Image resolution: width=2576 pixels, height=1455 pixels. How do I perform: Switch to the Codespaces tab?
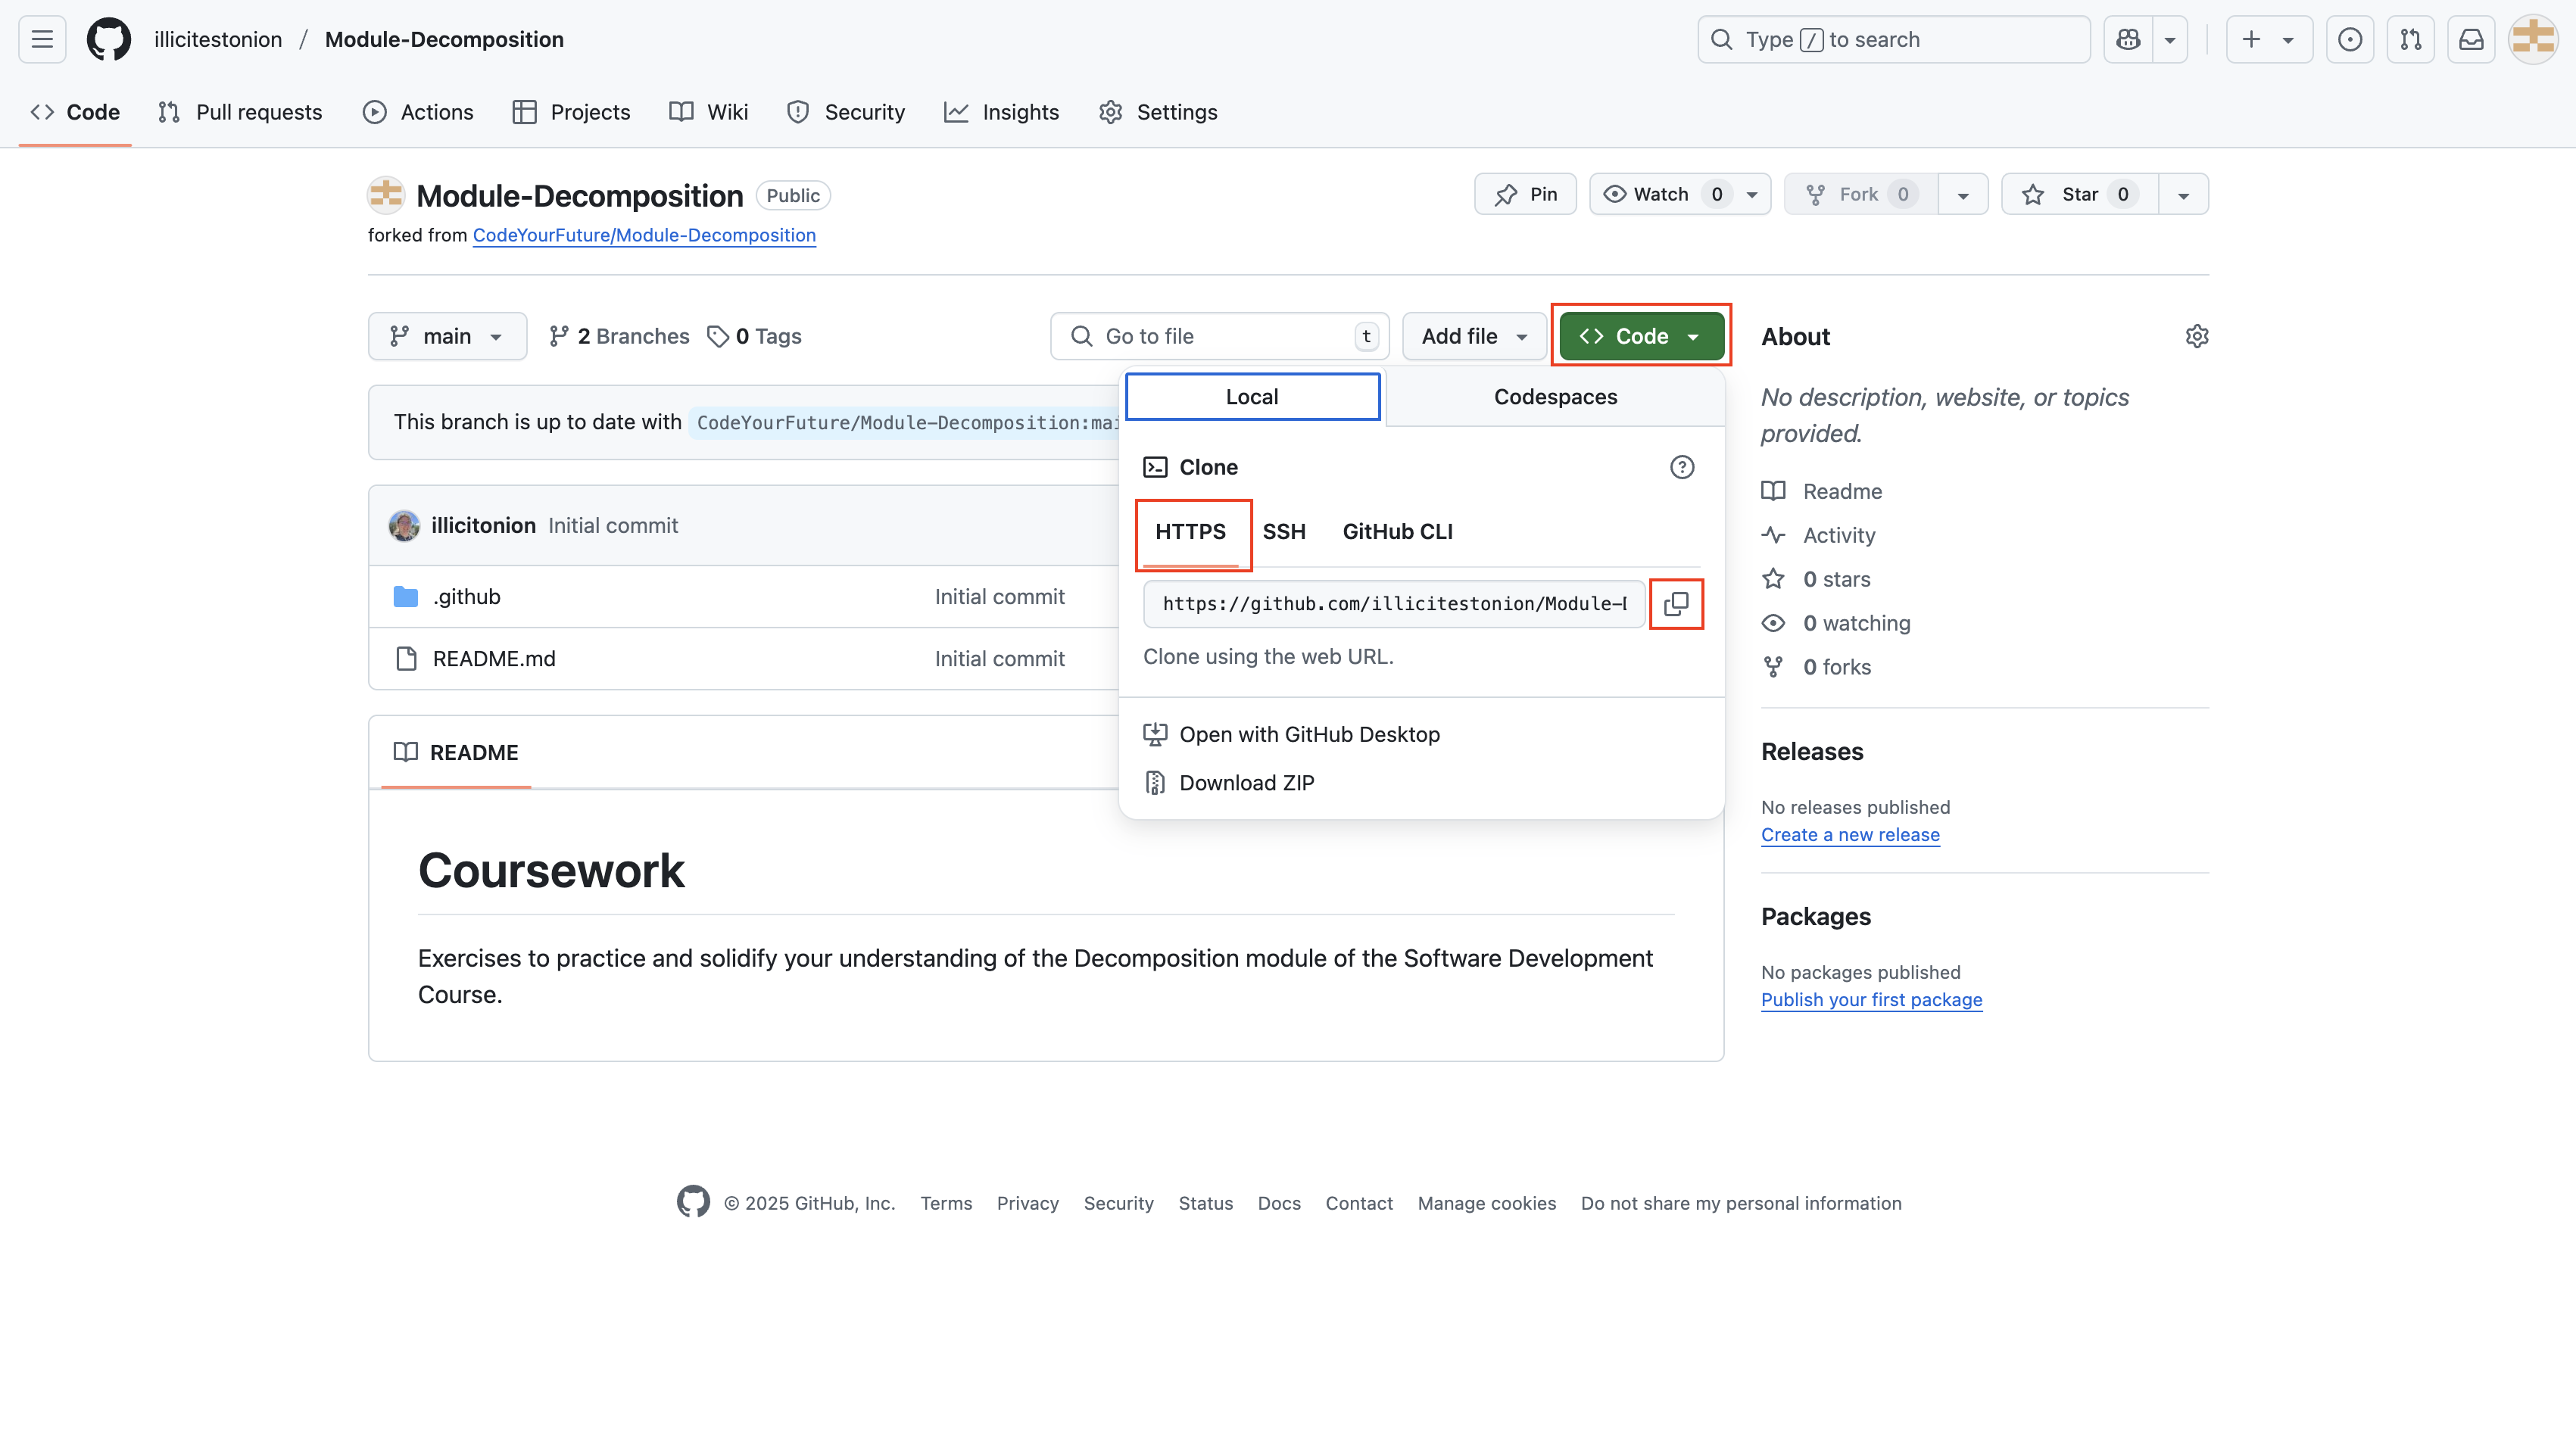(1554, 396)
